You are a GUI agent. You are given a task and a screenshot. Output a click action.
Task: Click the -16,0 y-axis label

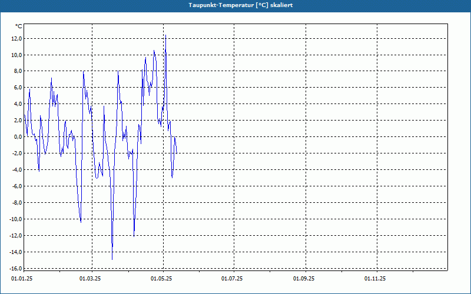16,268
